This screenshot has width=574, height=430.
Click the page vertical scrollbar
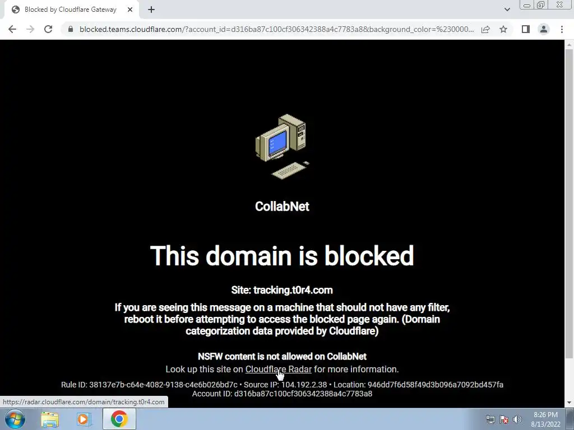click(x=569, y=203)
